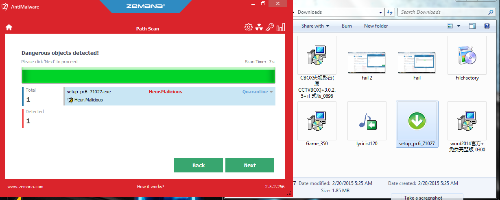
Task: Click the red Heur.Malicious threat label
Action: pyautogui.click(x=165, y=92)
